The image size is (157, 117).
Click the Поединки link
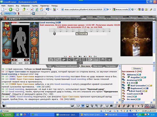coord(140,19)
